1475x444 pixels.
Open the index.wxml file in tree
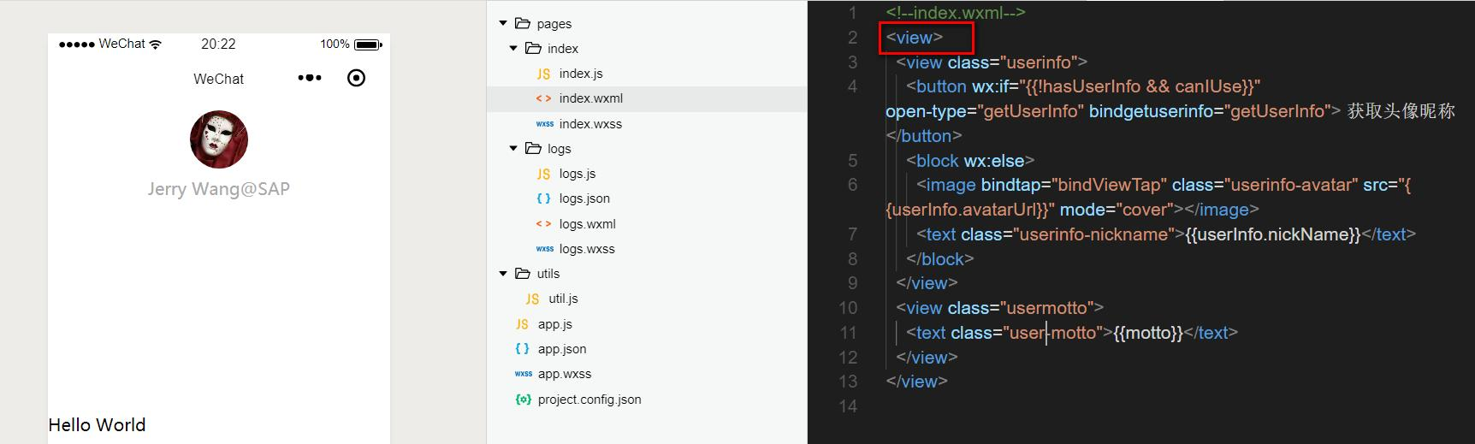(590, 98)
